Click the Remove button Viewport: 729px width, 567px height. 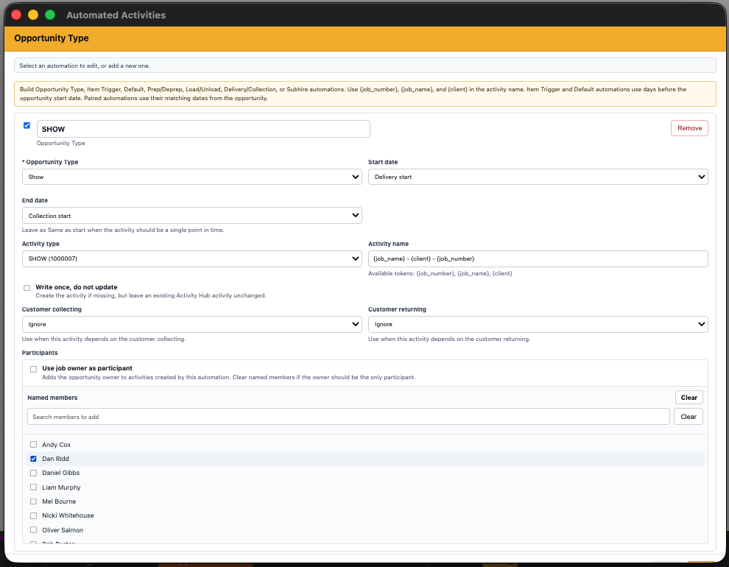tap(689, 128)
